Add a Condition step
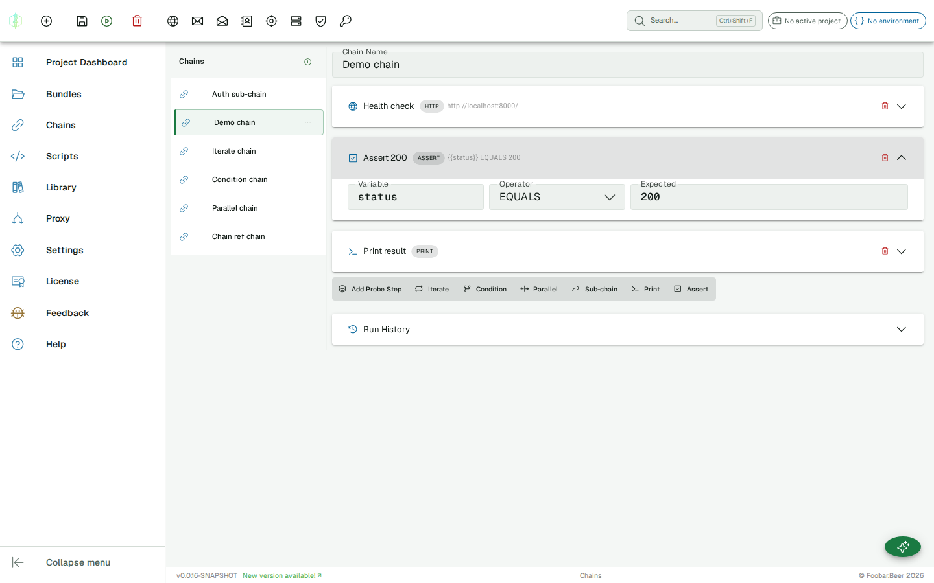 coord(485,289)
